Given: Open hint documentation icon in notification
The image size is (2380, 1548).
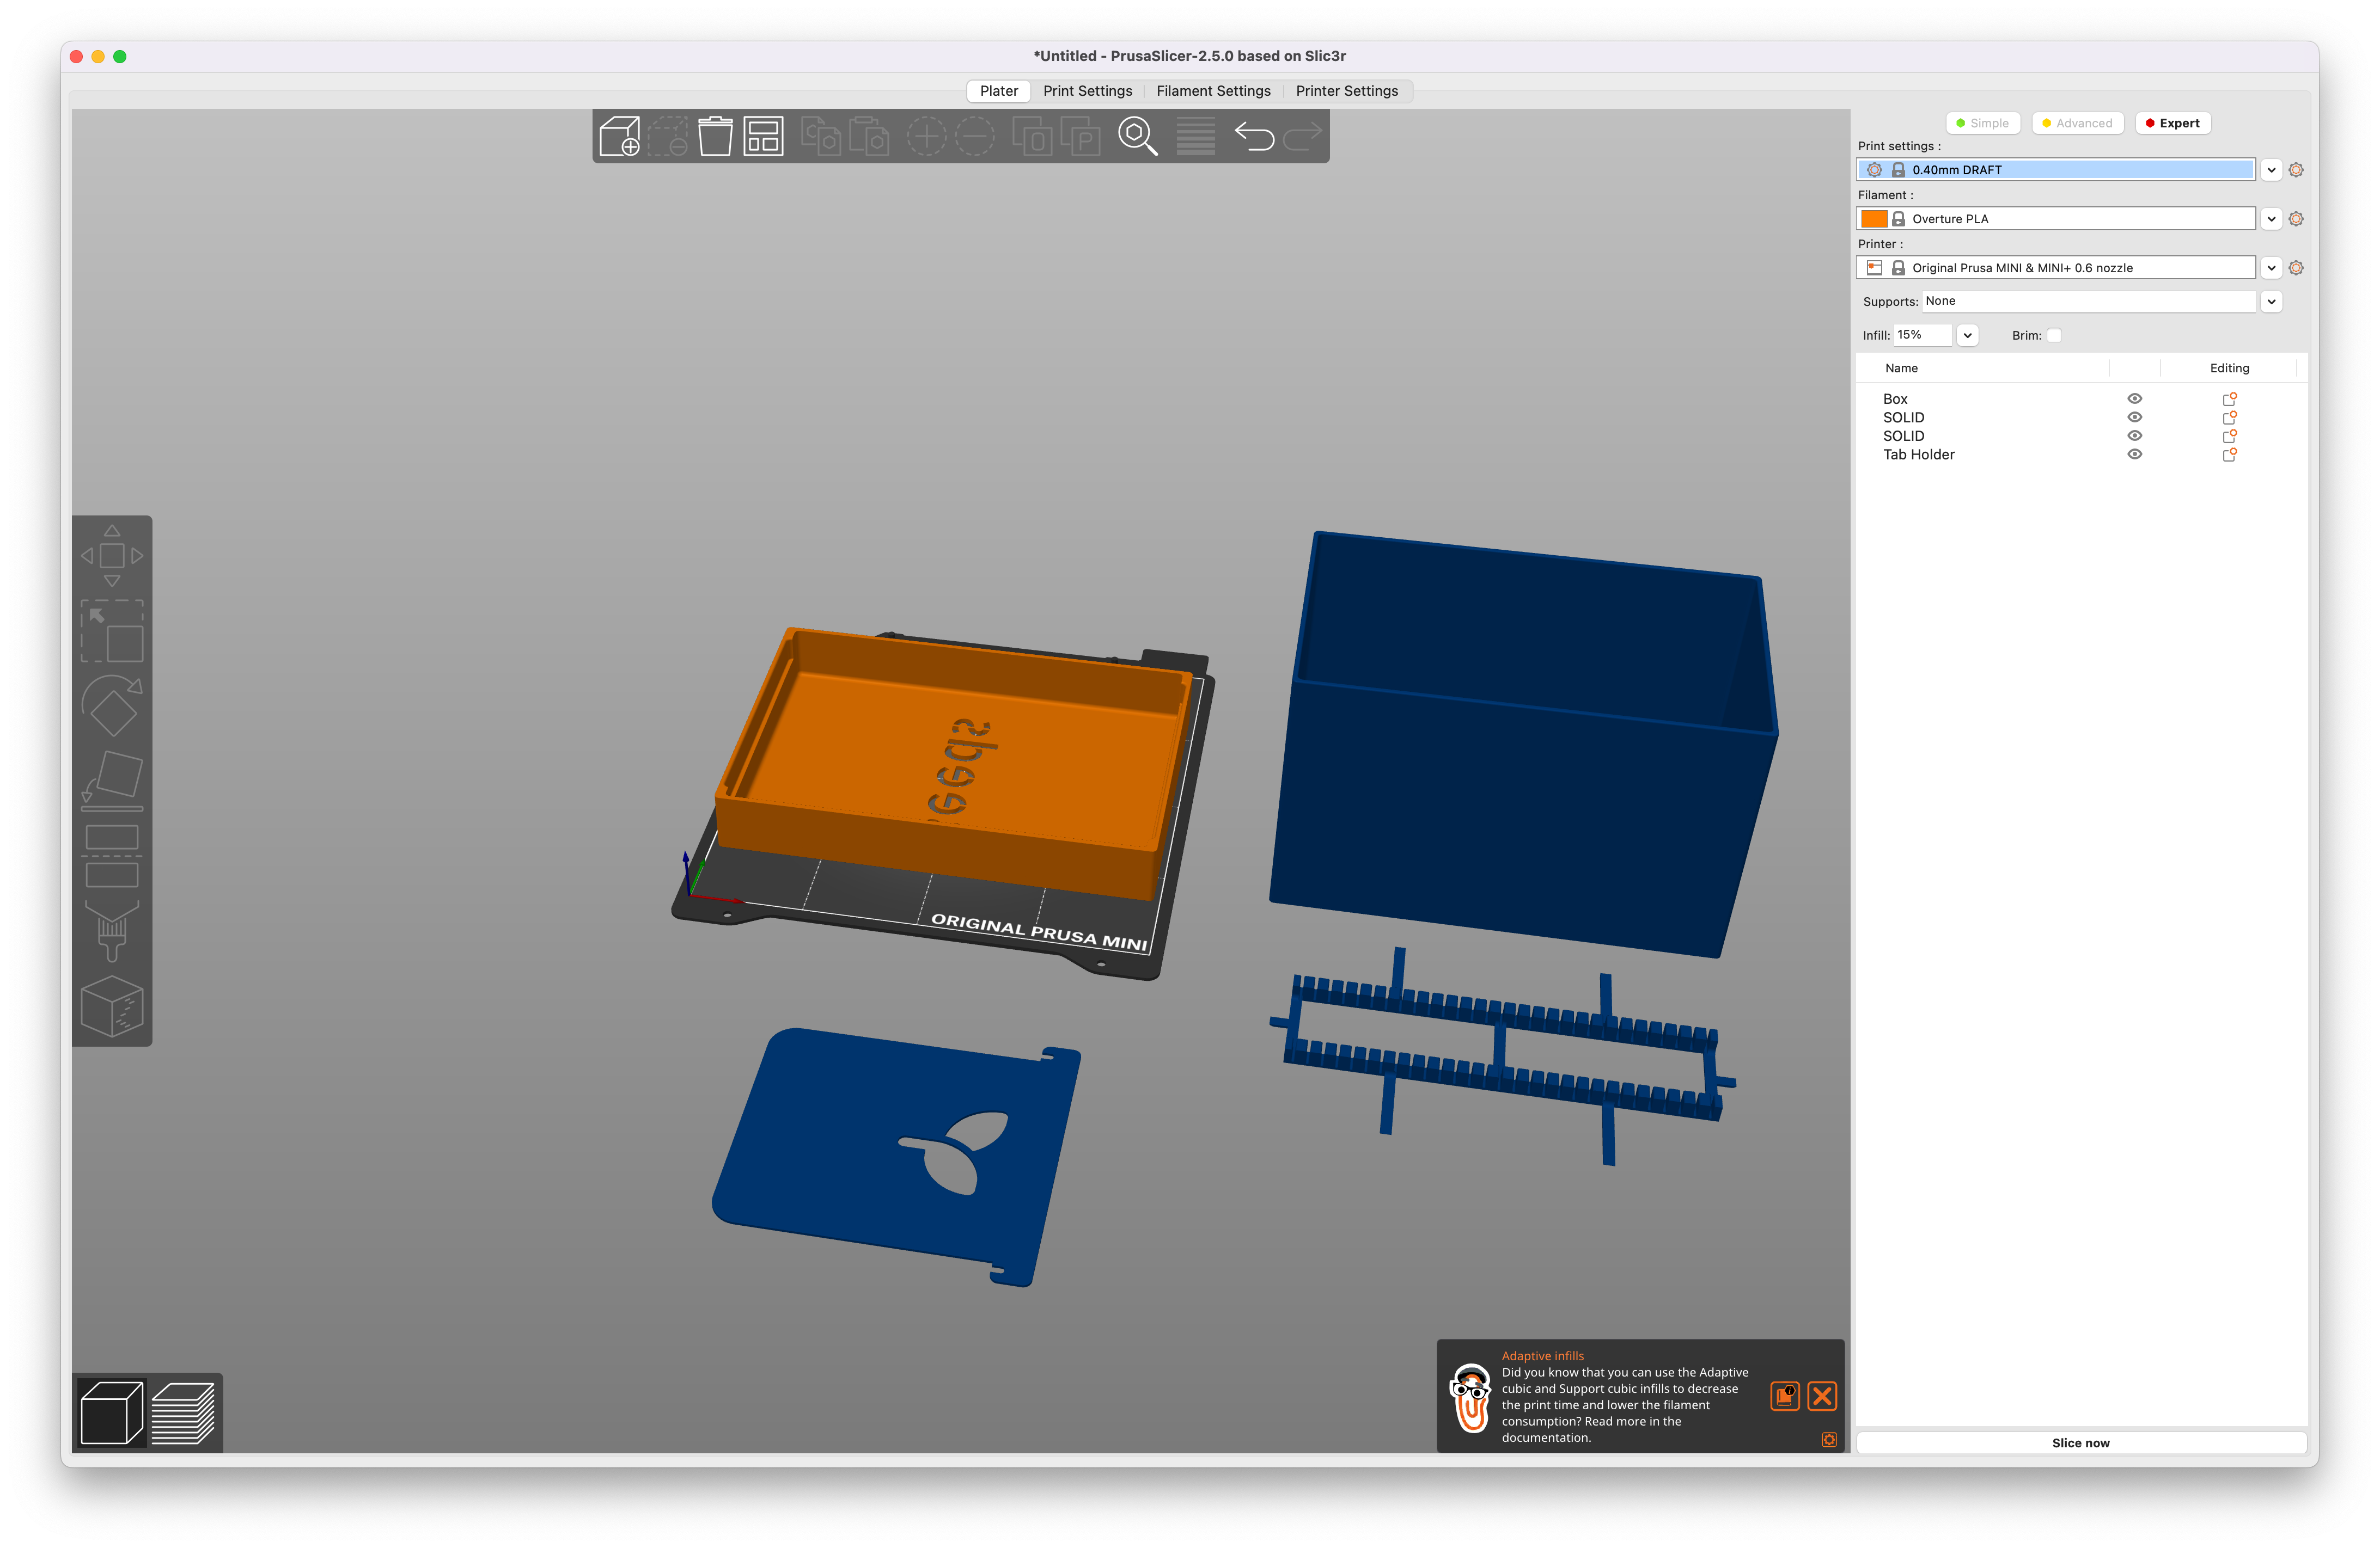Looking at the screenshot, I should click(1785, 1396).
